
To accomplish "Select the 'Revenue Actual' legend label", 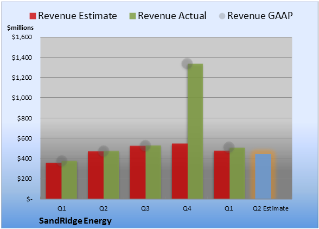I will coord(172,16).
